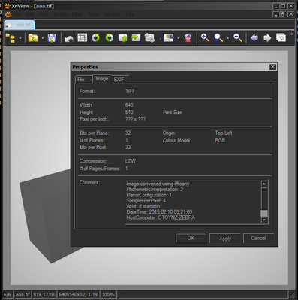Screen dimensions: 298x300
Task: Open the dropdown arrow beside the color adjust icon
Action: (x=179, y=38)
